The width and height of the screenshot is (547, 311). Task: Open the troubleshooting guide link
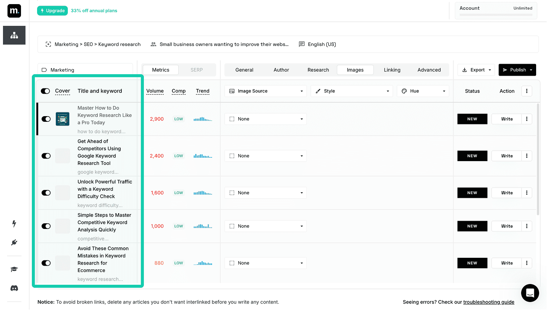pyautogui.click(x=489, y=302)
